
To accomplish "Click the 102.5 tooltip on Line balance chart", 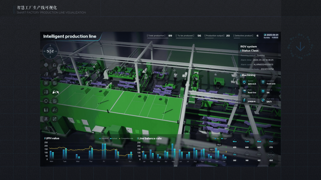I will coord(212,149).
